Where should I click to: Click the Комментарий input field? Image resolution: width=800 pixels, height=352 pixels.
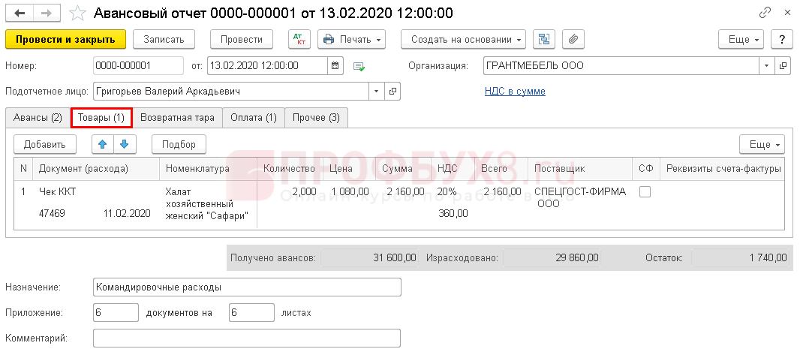click(x=247, y=338)
